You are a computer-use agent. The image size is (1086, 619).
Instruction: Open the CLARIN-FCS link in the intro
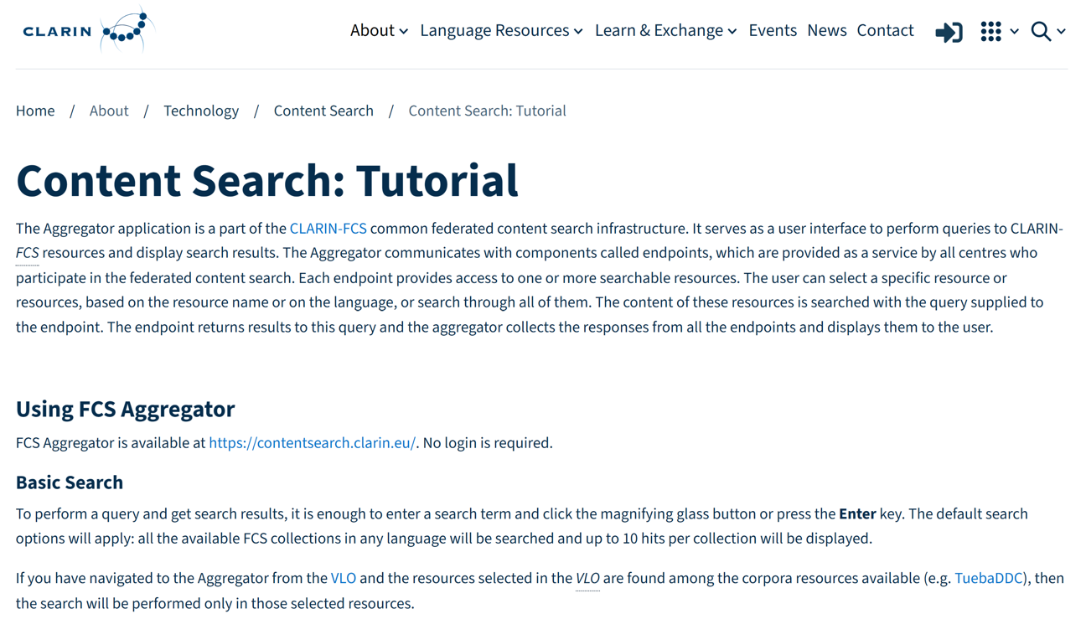[328, 228]
